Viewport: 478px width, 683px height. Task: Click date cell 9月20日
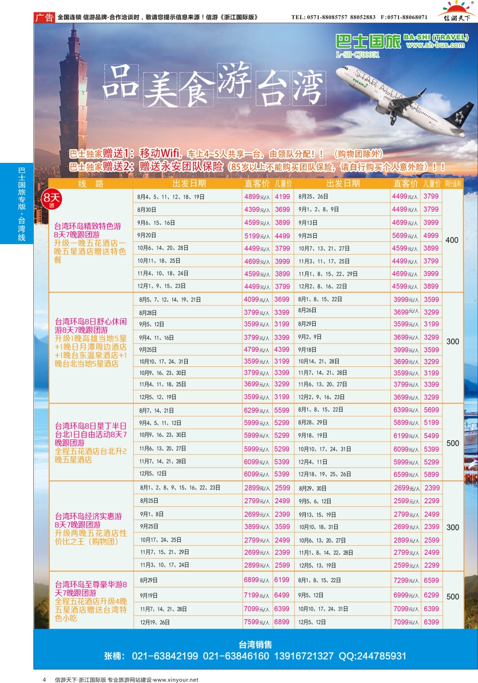(x=146, y=235)
